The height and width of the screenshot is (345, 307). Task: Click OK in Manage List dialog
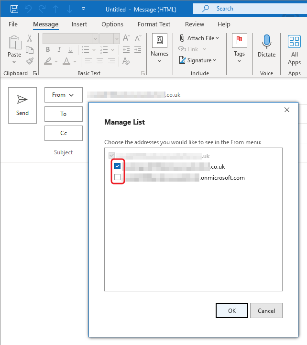pos(232,310)
